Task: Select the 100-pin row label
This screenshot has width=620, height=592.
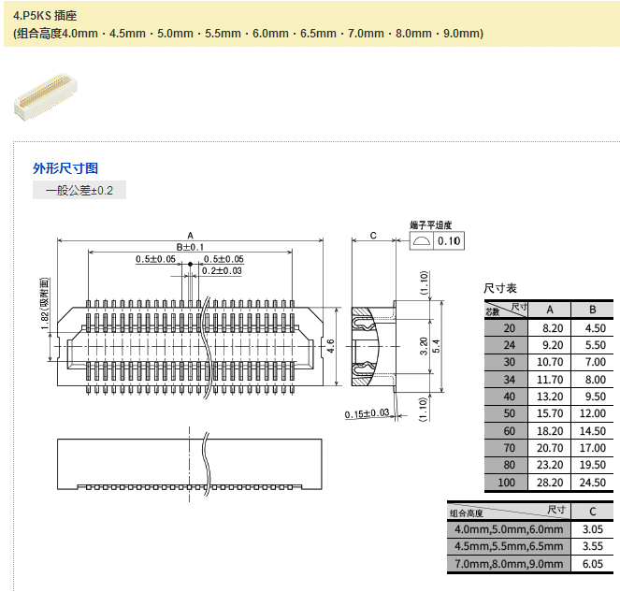Action: 507,483
